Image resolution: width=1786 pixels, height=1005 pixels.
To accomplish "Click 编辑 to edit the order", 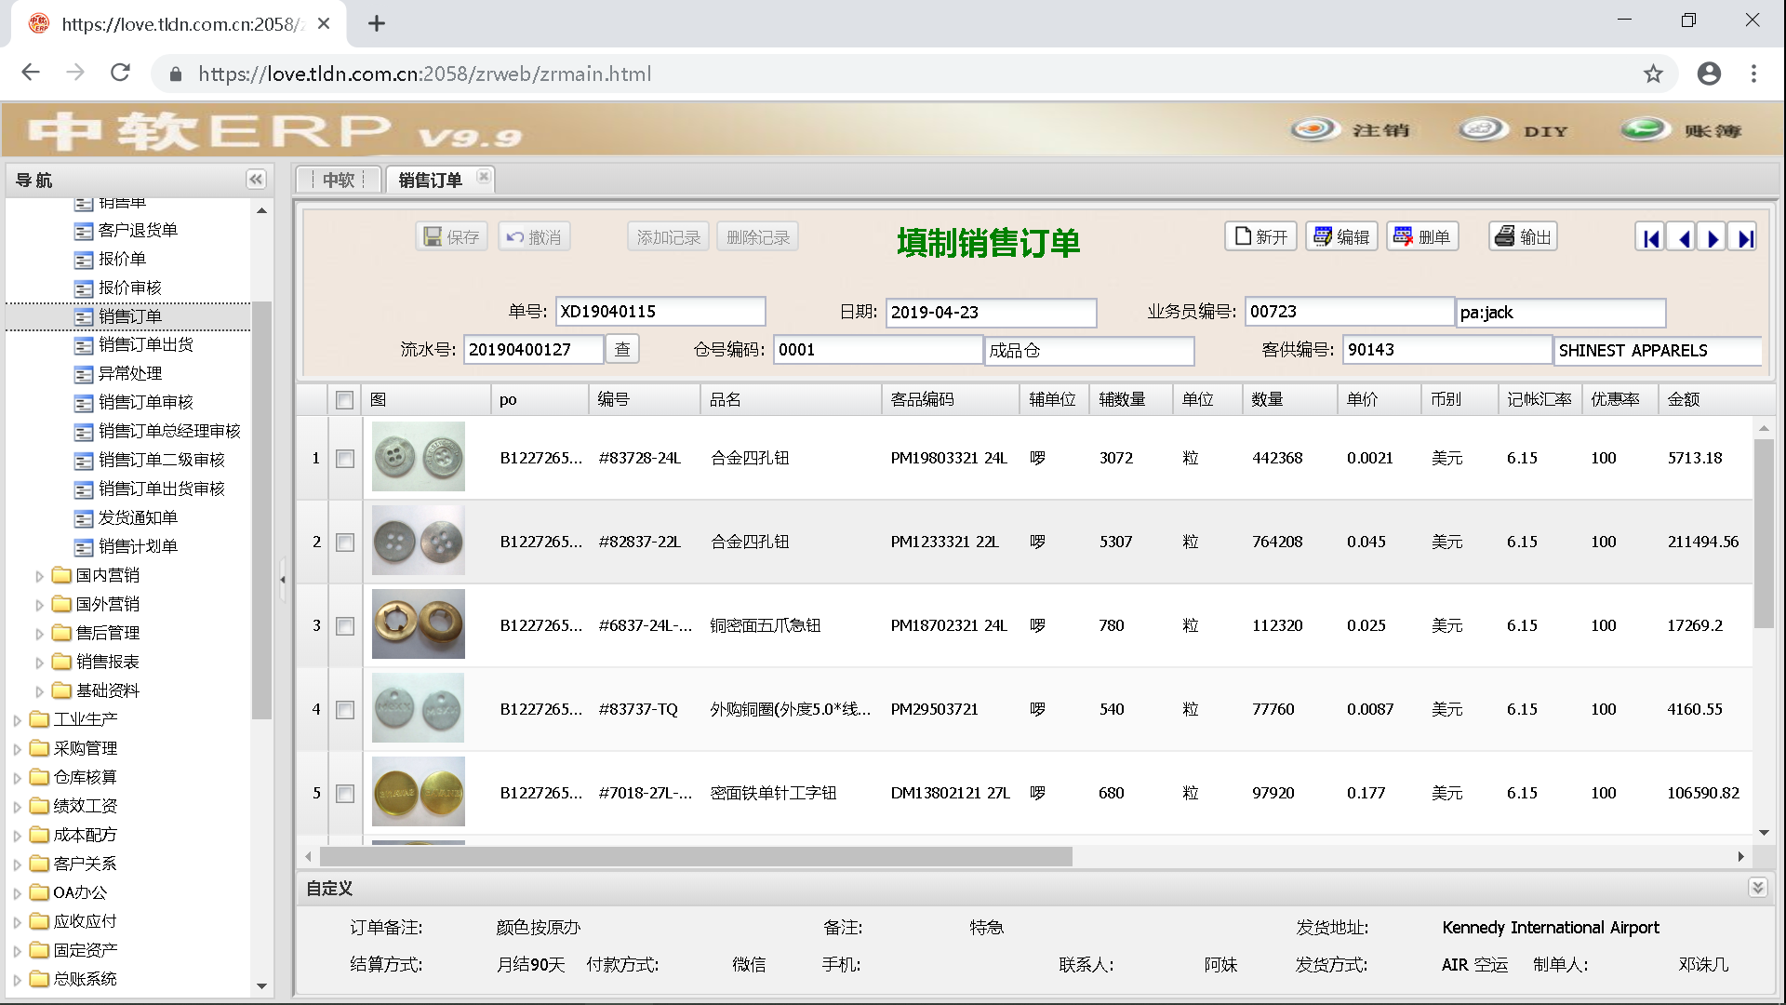I will pyautogui.click(x=1341, y=237).
